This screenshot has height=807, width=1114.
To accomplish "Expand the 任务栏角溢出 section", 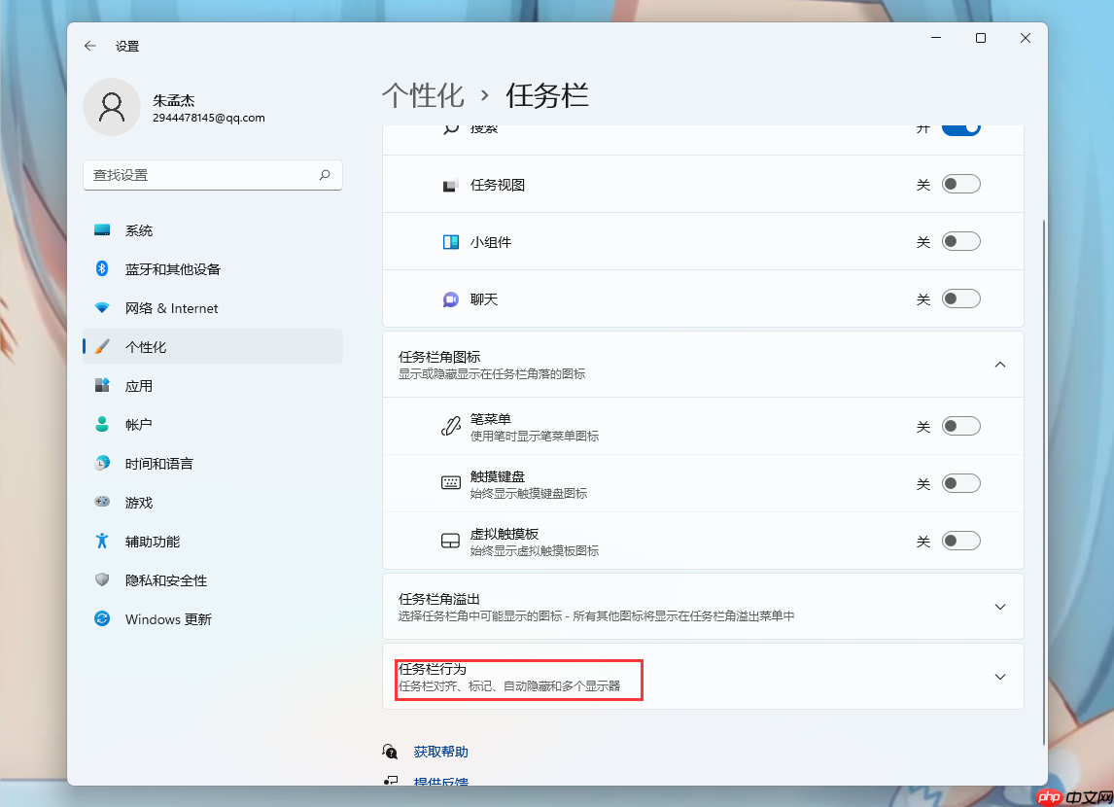I will [x=1000, y=606].
